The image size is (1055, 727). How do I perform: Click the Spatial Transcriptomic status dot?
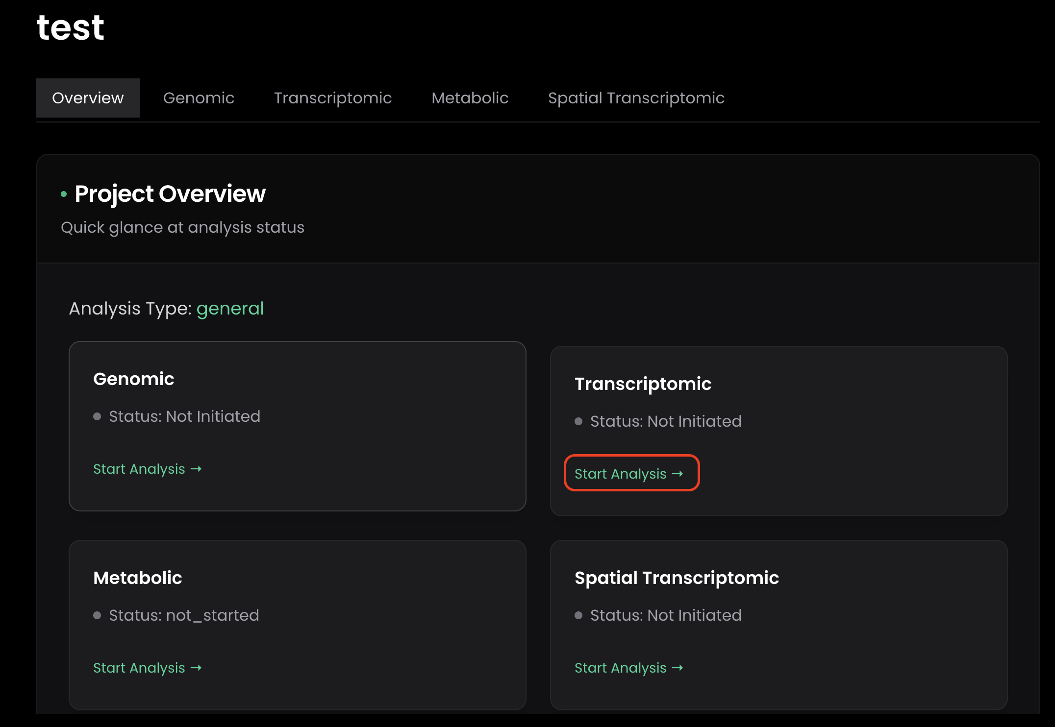578,615
